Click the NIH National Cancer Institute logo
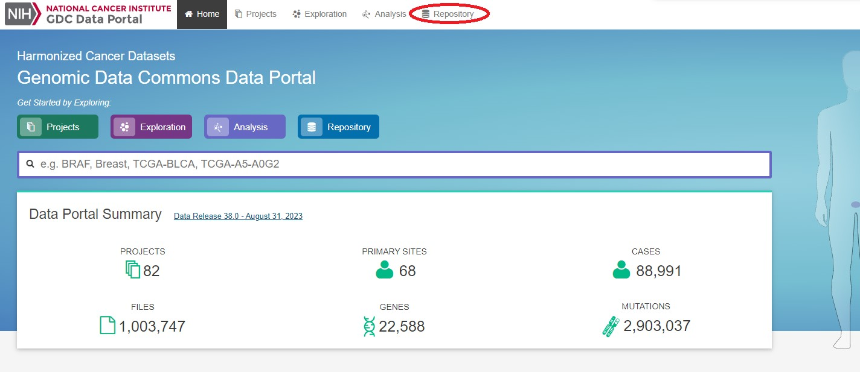860x372 pixels. point(88,14)
